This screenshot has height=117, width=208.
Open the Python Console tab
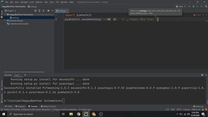[48, 106]
